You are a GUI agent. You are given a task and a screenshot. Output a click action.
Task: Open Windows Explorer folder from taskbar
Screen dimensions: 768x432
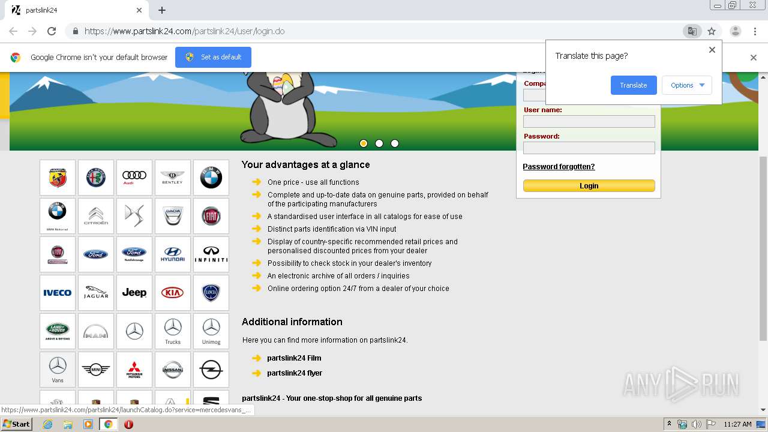tap(68, 424)
